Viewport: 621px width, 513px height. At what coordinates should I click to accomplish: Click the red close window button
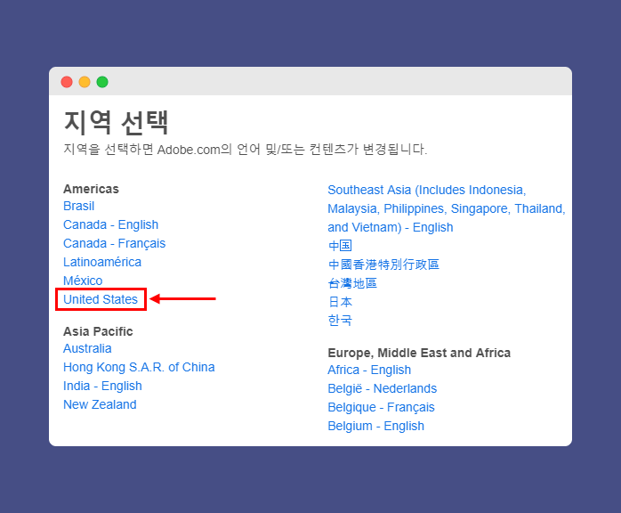click(67, 82)
